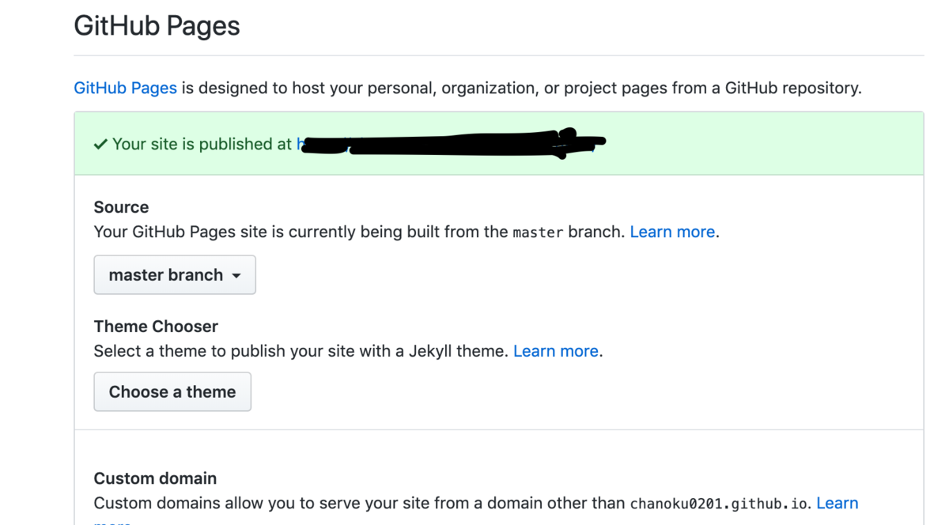Open the blue GitHub Pages link in the intro
Screen dimensions: 949x525
125,88
